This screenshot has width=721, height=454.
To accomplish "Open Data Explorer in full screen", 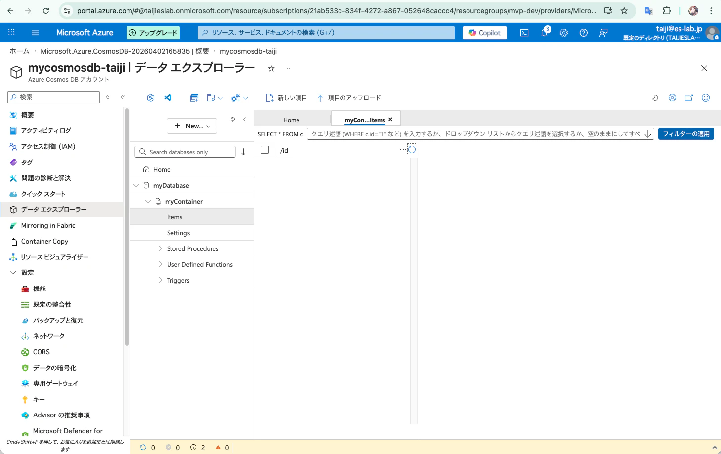I will pos(689,98).
